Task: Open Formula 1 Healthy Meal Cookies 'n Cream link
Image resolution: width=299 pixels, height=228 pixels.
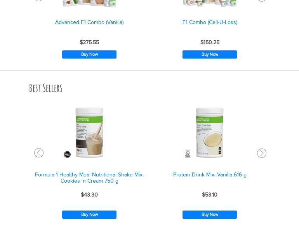Action: point(89,178)
